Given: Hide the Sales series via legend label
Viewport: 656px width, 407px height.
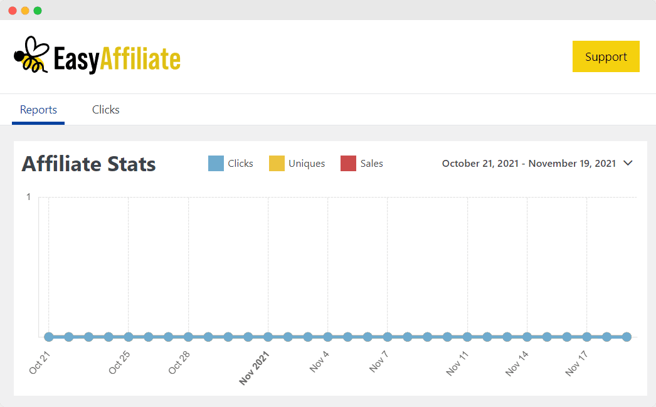Looking at the screenshot, I should pos(371,164).
